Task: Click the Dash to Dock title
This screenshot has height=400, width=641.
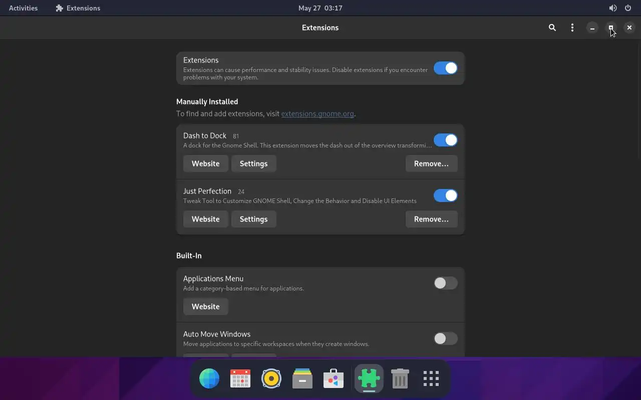Action: 205,135
